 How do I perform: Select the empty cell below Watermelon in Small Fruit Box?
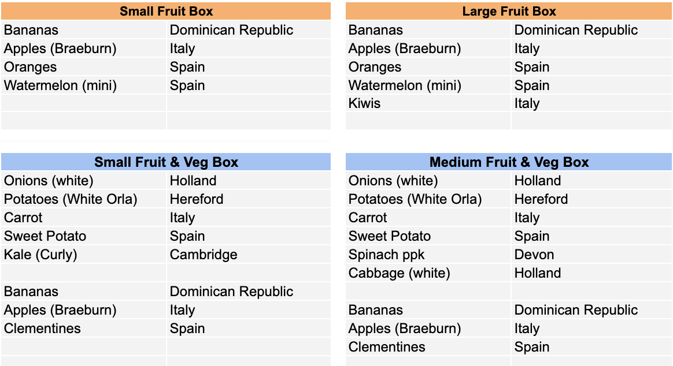click(84, 103)
